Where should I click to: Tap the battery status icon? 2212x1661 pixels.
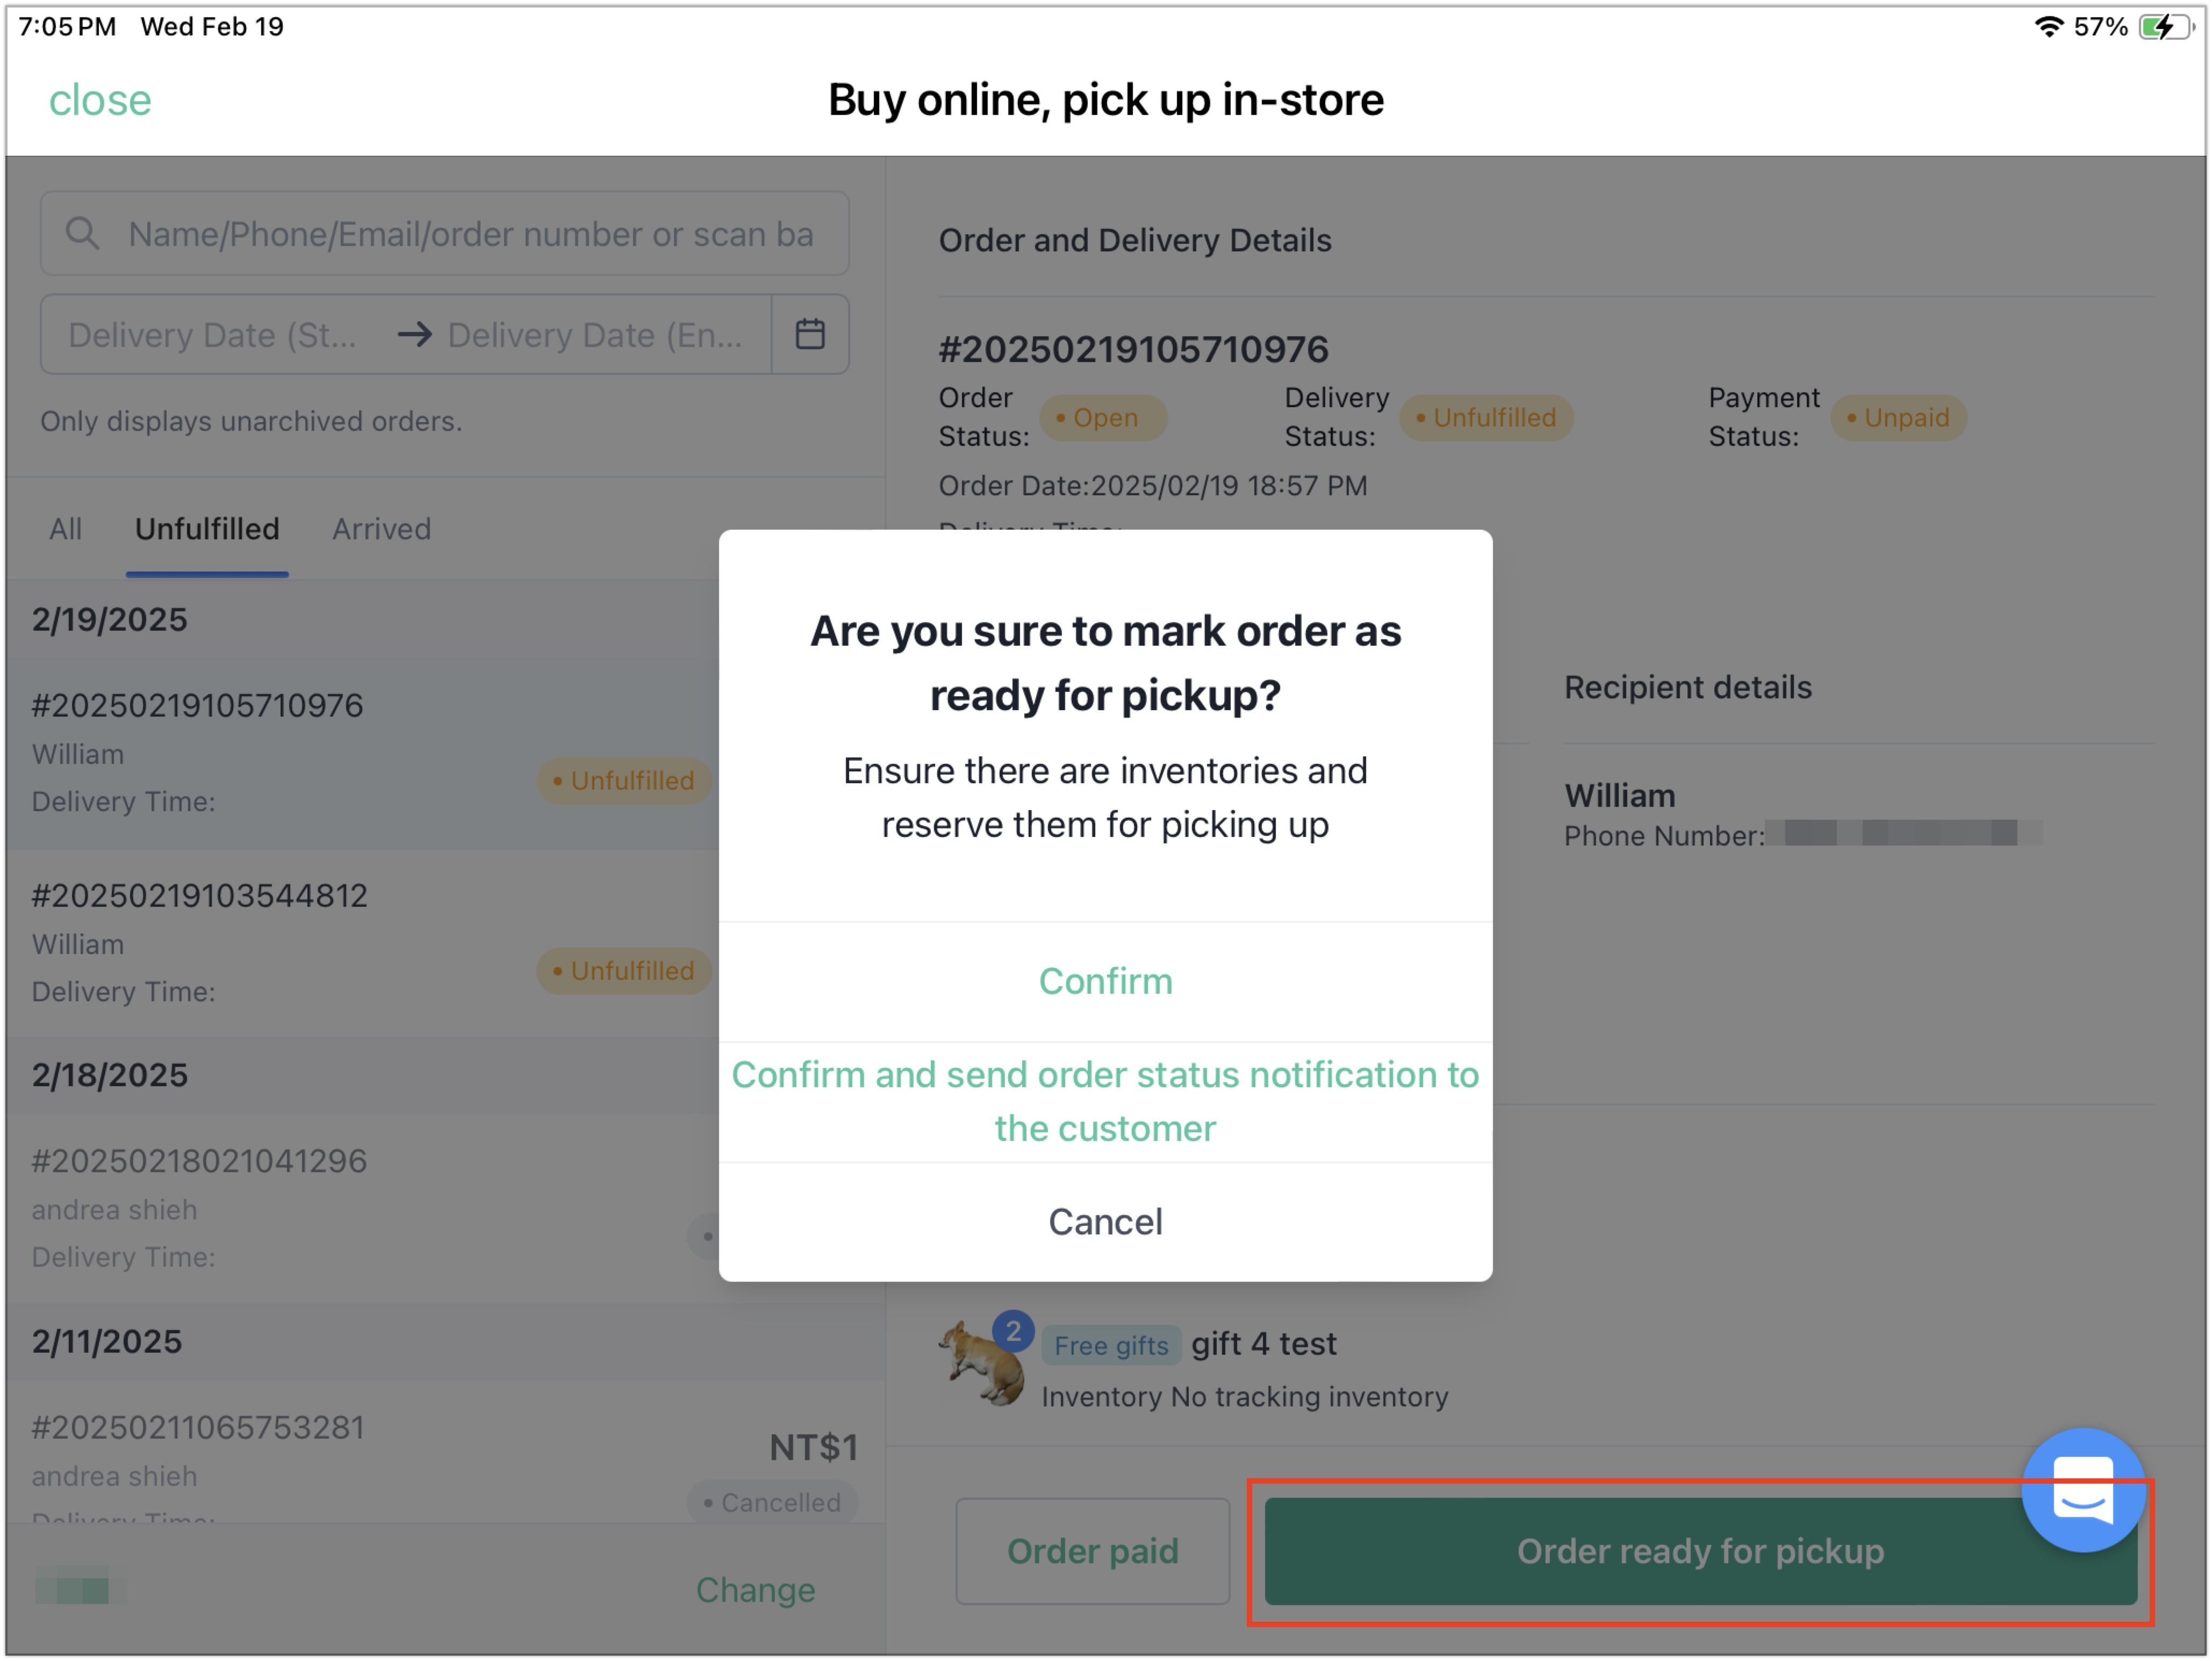coord(2166,27)
